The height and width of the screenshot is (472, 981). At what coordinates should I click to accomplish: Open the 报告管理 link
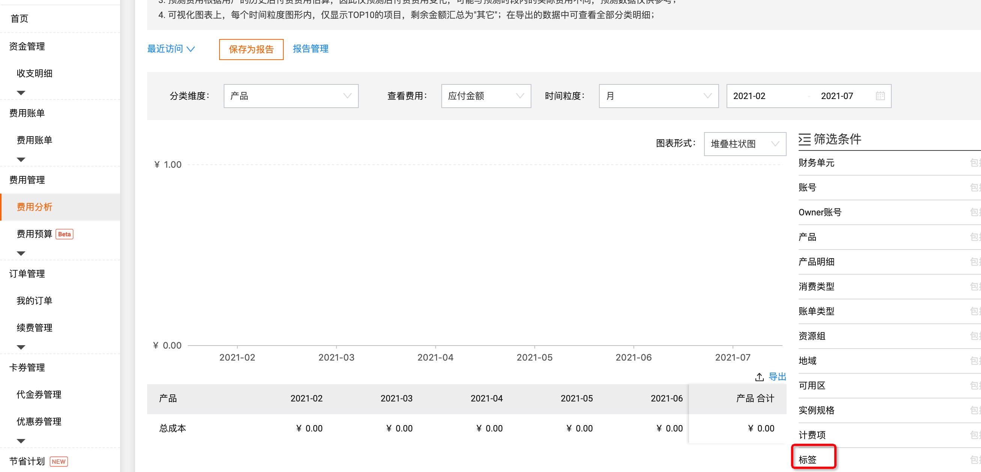click(x=310, y=49)
